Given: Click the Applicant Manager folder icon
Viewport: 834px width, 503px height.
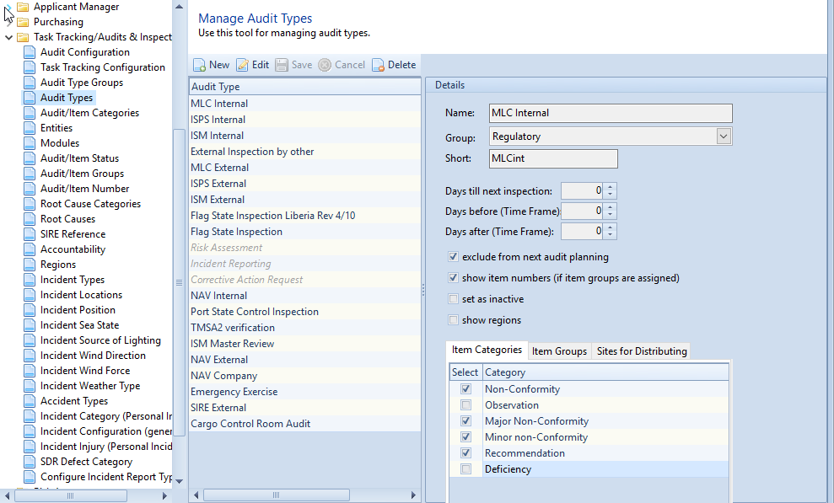Looking at the screenshot, I should (22, 7).
